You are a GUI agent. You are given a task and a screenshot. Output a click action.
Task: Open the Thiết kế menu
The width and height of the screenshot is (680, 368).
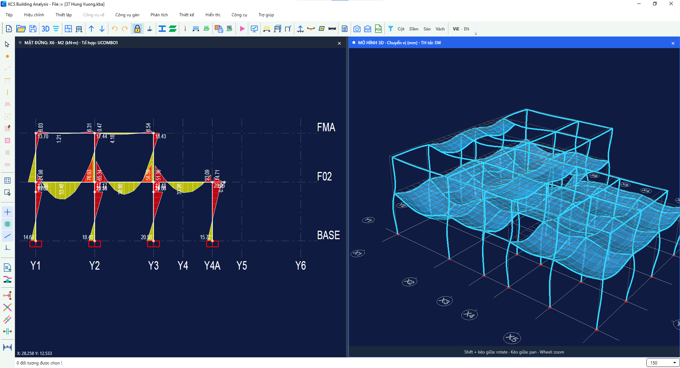point(187,15)
